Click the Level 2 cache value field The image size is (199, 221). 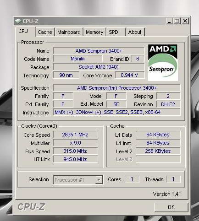[158, 151]
